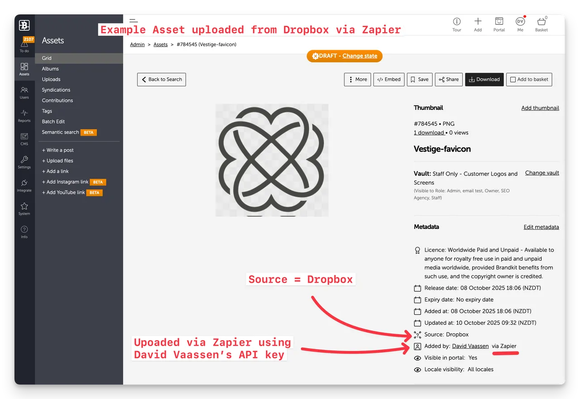580x399 pixels.
Task: Click the Download button
Action: pos(484,80)
